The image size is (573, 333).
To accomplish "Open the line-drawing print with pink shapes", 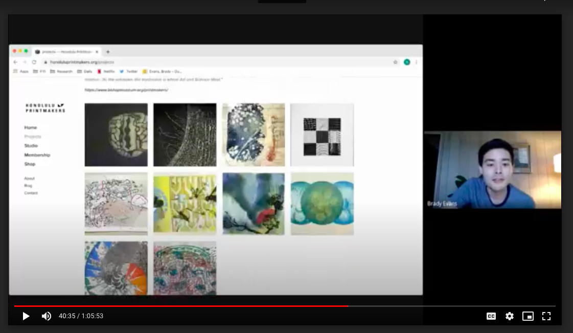I will [x=116, y=204].
